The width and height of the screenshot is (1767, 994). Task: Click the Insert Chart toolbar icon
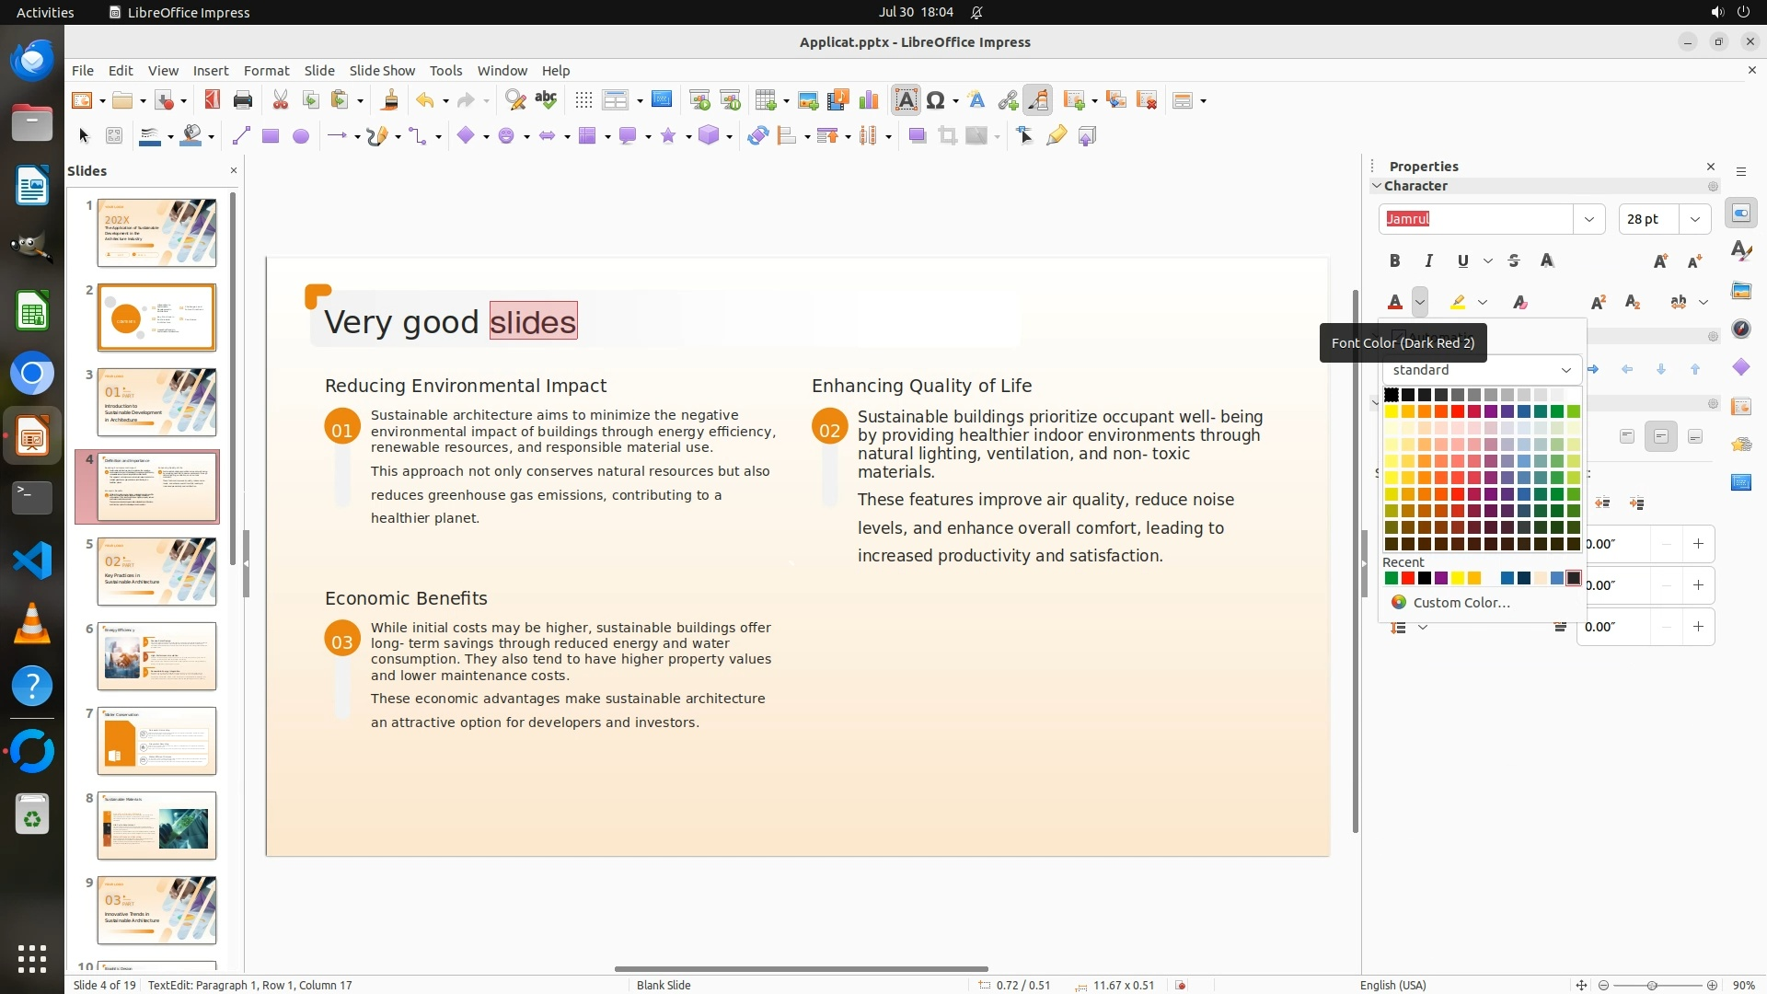tap(868, 100)
